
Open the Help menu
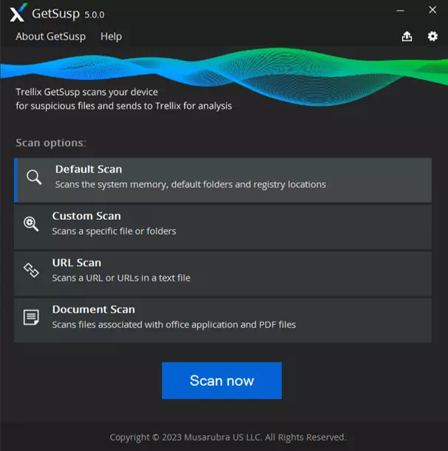coord(111,36)
